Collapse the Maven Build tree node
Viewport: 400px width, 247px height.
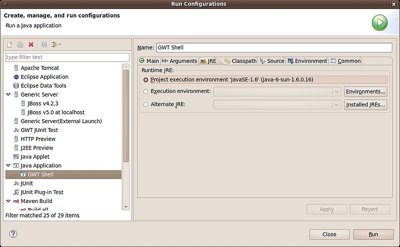click(8, 201)
